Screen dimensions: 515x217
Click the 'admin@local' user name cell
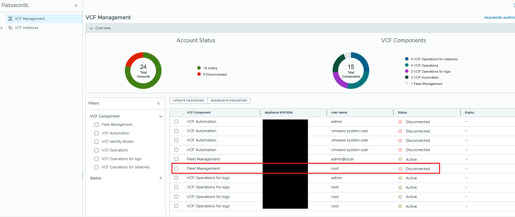click(x=342, y=159)
